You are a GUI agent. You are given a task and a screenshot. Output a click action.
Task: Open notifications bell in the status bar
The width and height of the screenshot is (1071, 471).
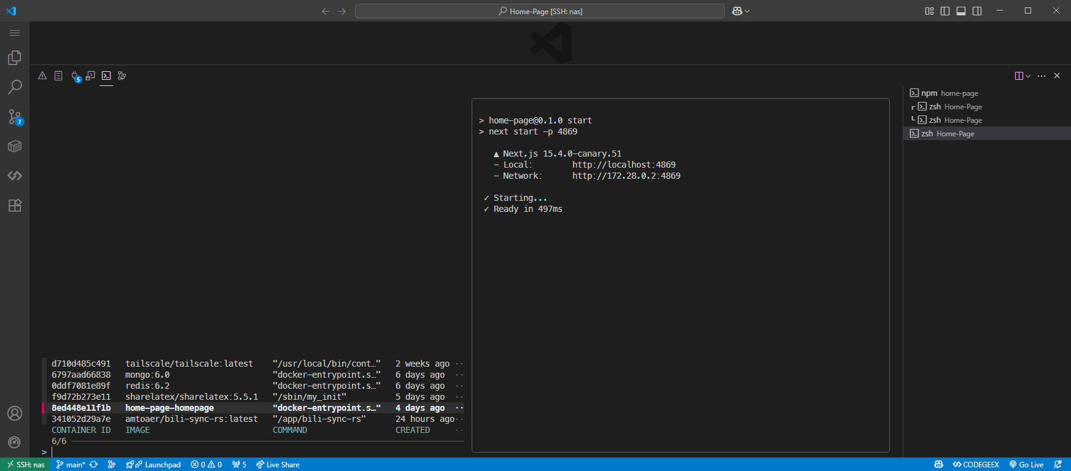click(1057, 464)
